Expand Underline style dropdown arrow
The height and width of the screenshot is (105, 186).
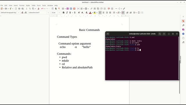(x=72, y=13)
